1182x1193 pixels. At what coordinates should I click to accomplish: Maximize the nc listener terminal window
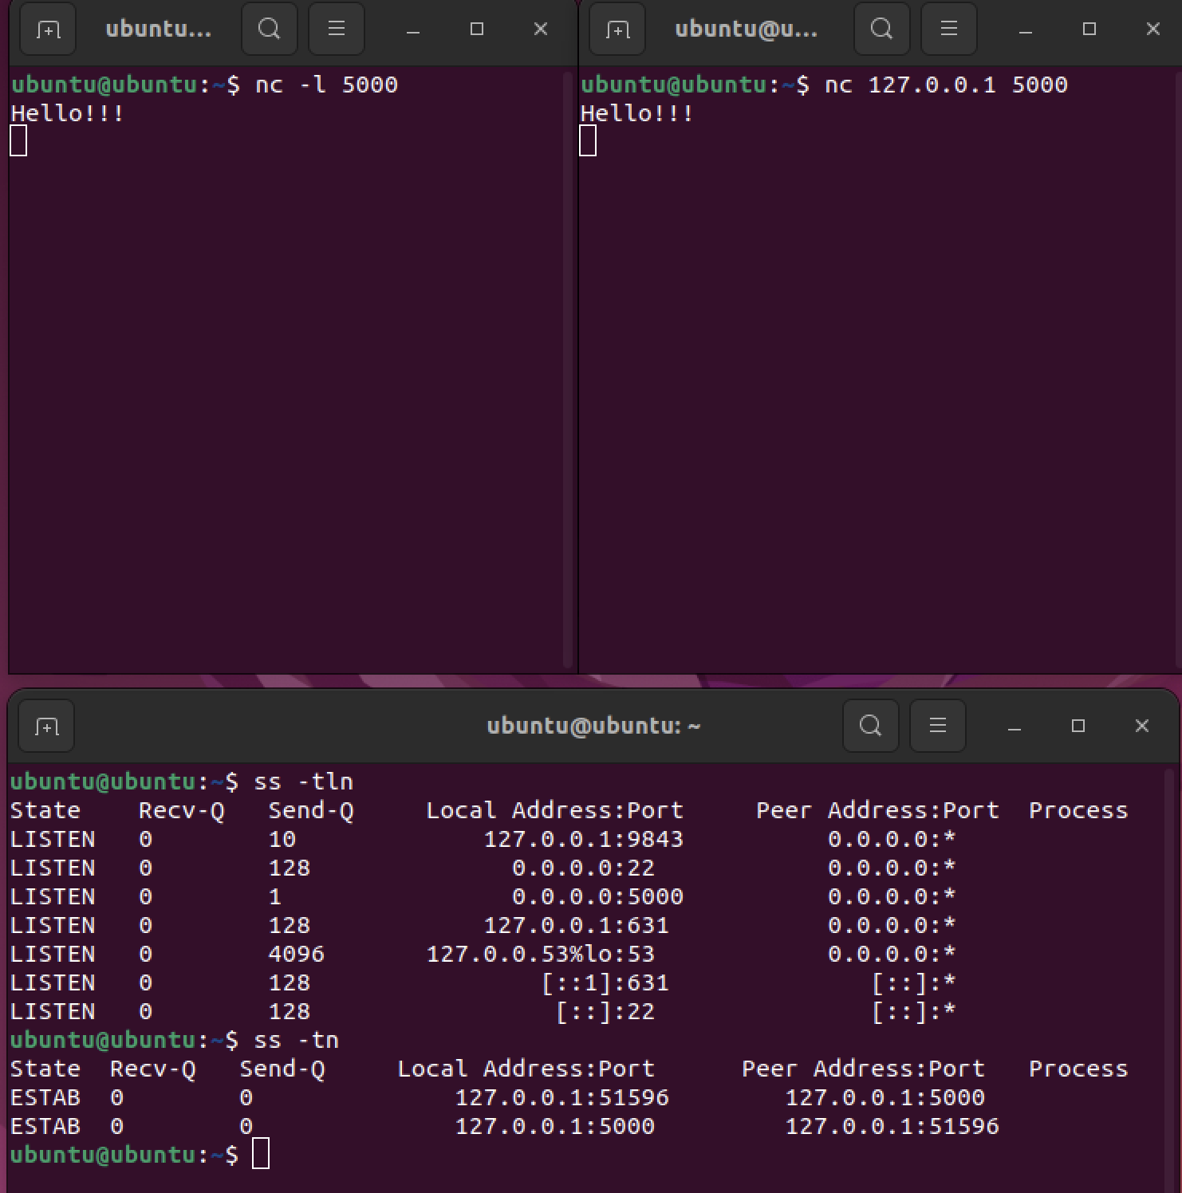point(477,30)
